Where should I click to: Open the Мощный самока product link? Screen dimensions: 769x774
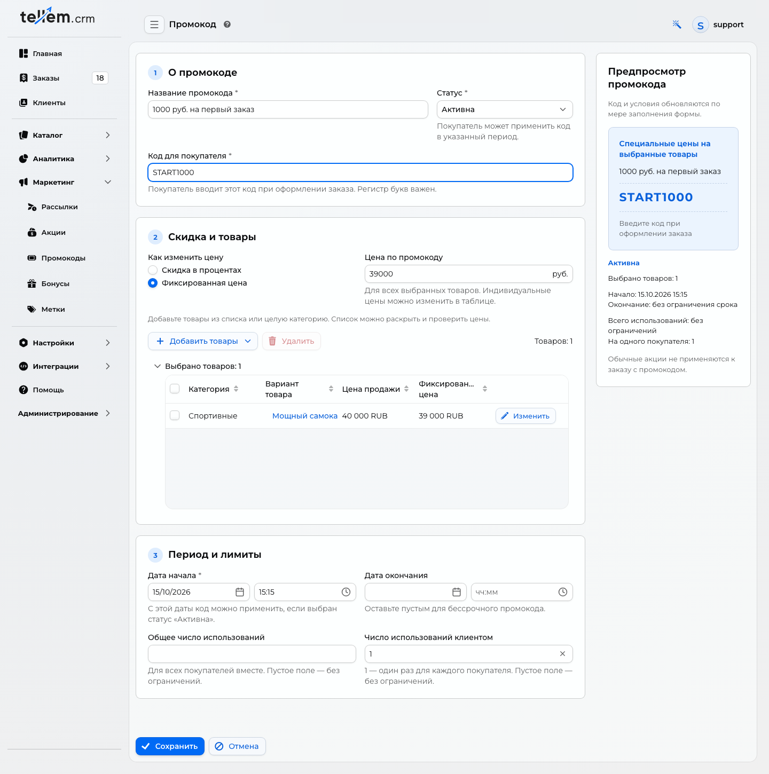pyautogui.click(x=305, y=416)
